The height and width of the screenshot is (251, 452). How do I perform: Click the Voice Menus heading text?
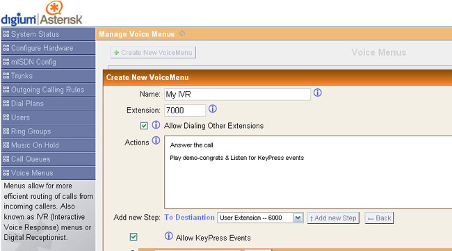coord(379,52)
